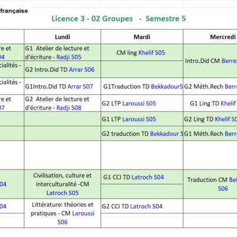Screen dimensions: 237x237
Task: Select the 'Lundi' column header
Action: click(62, 37)
